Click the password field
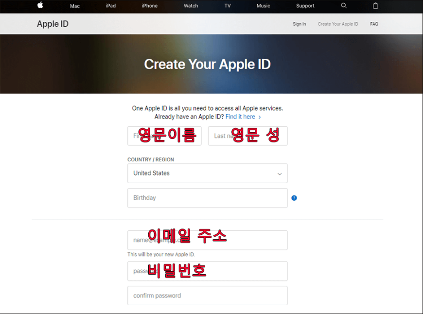Viewport: 423px width, 314px height. [x=208, y=271]
